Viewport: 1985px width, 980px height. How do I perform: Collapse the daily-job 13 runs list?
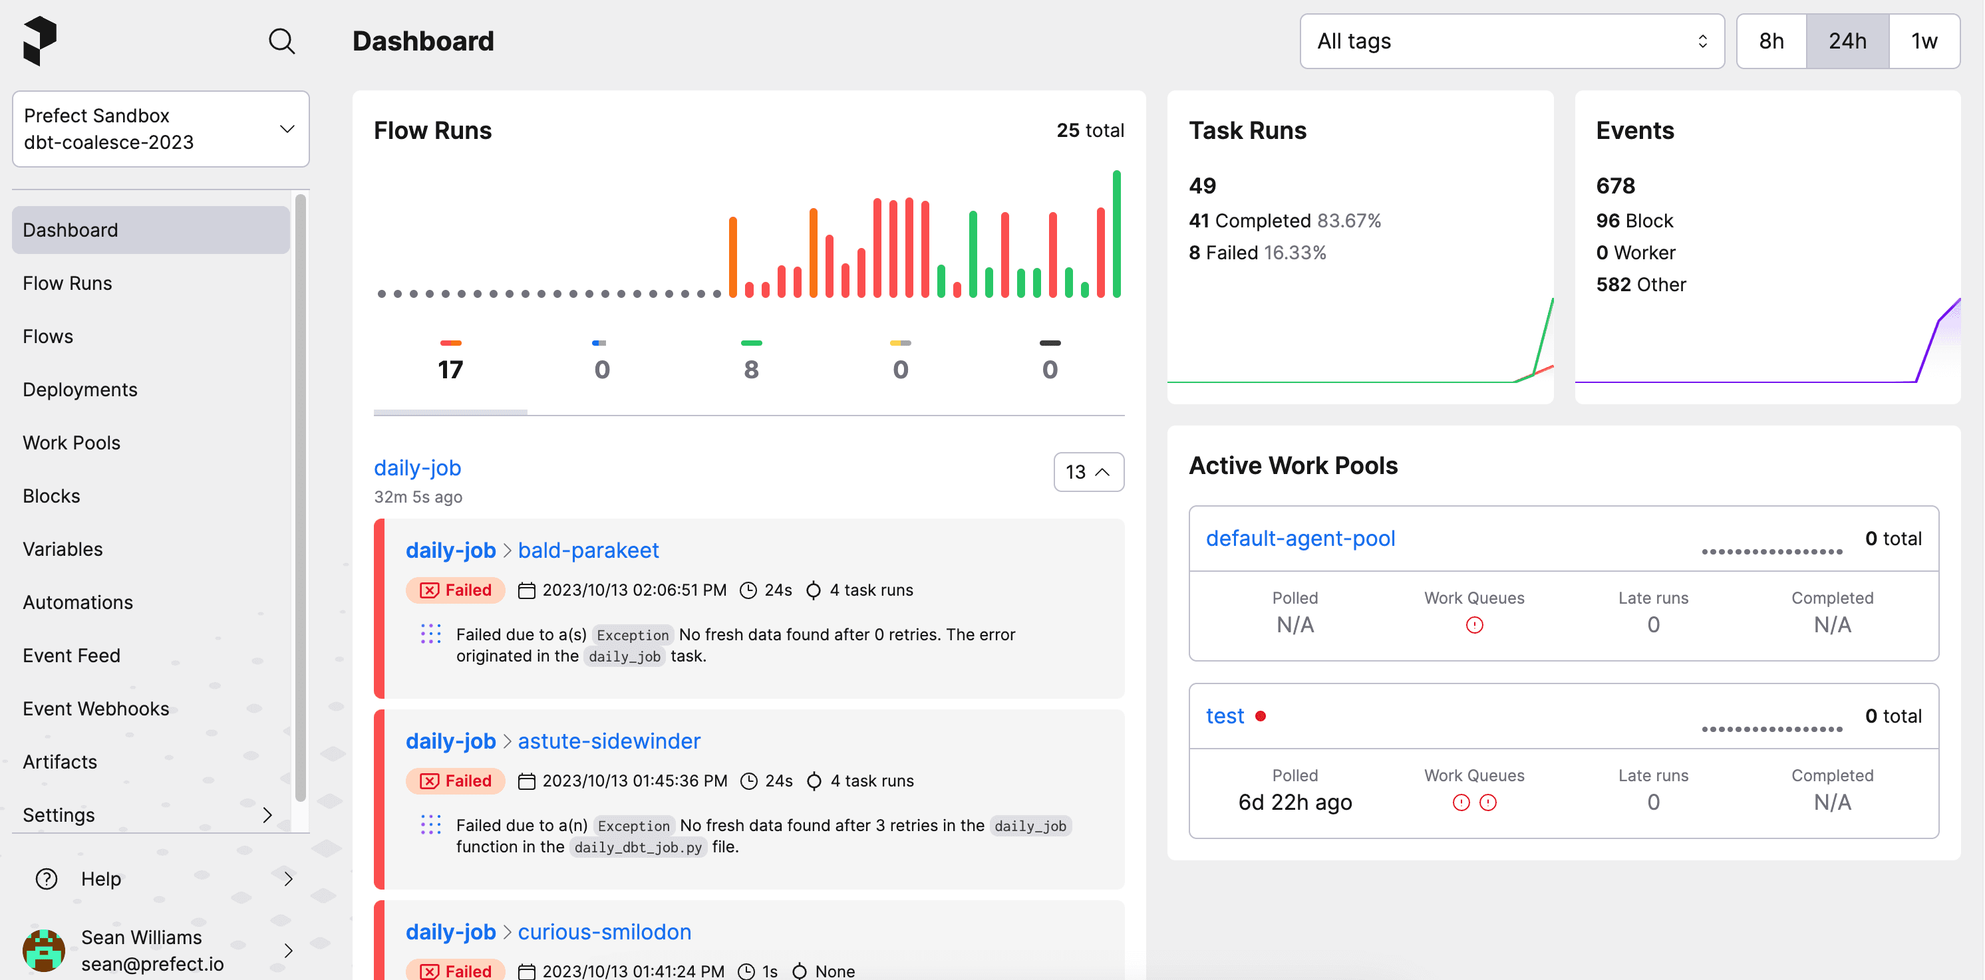pyautogui.click(x=1088, y=471)
